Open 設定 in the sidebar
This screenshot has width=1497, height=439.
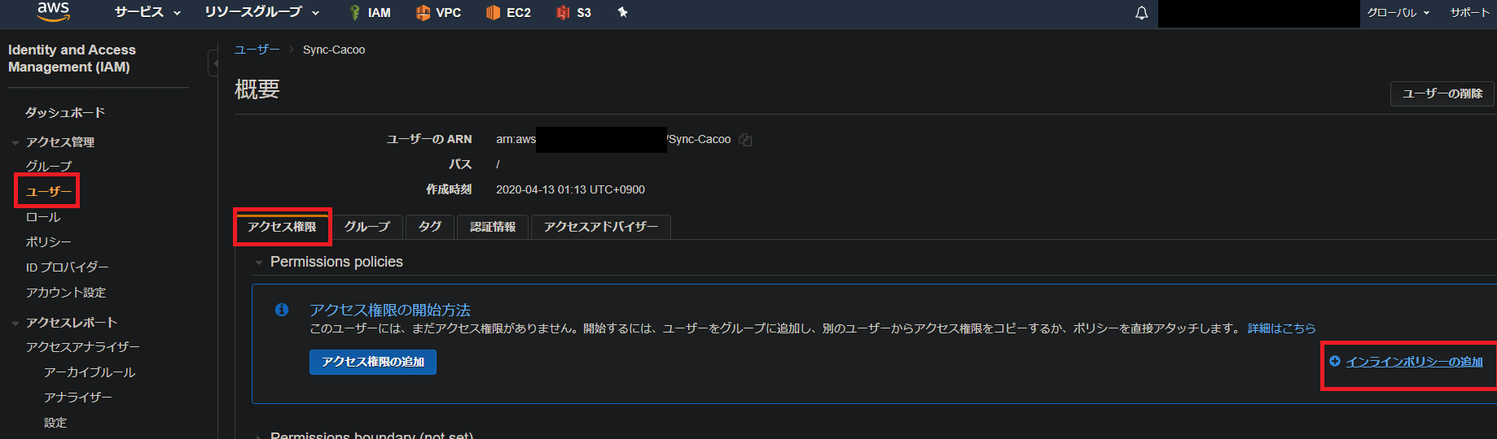click(x=55, y=423)
